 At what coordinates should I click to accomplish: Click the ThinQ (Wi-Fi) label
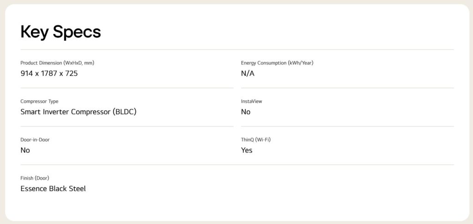click(256, 139)
